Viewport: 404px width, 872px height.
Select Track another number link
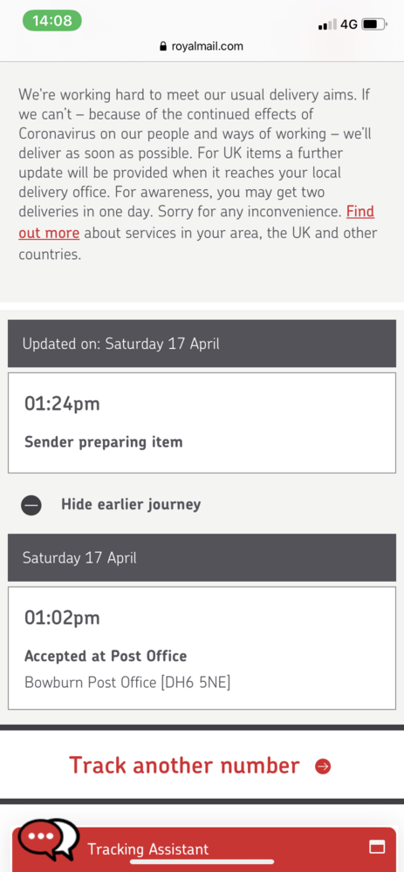[184, 766]
